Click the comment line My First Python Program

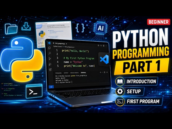point(79,58)
